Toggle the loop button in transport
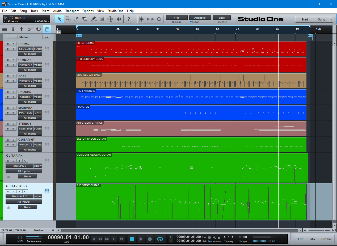This screenshot has width=337, height=246. coord(160,239)
